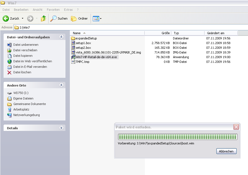Viewport: 248px width, 175px height.
Task: Sort files by Name column header
Action: 107,33
